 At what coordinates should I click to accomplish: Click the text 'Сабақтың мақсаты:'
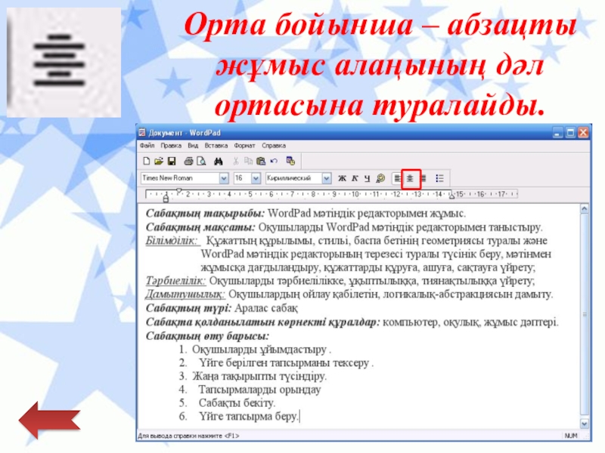(200, 227)
